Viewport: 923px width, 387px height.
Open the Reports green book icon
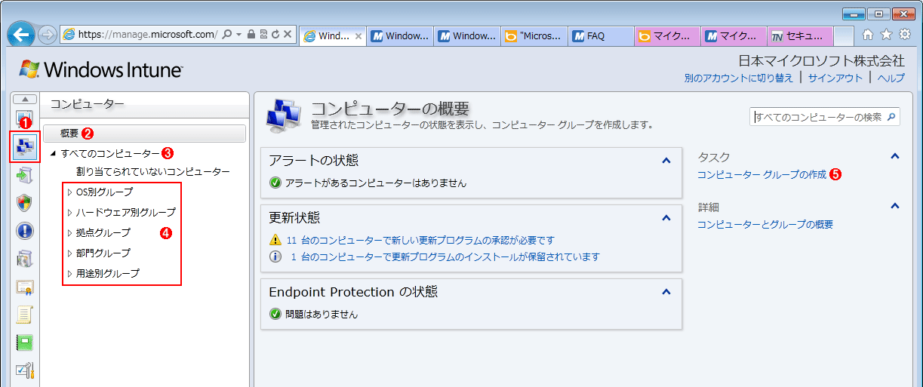click(24, 342)
